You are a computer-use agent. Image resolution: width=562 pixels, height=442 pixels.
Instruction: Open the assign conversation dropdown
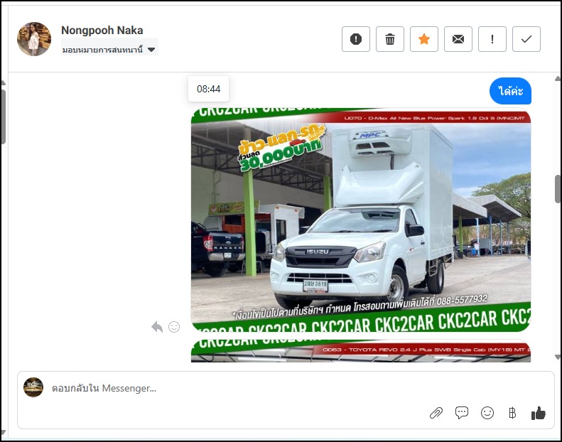(x=109, y=50)
